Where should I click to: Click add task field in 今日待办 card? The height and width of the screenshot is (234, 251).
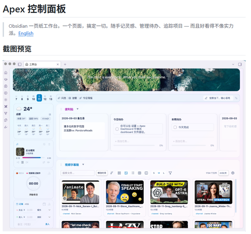click(138, 141)
